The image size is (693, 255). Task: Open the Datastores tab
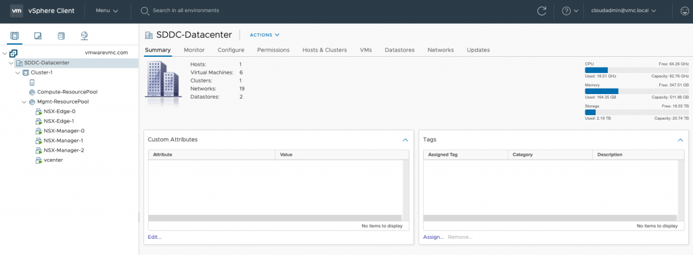[399, 50]
